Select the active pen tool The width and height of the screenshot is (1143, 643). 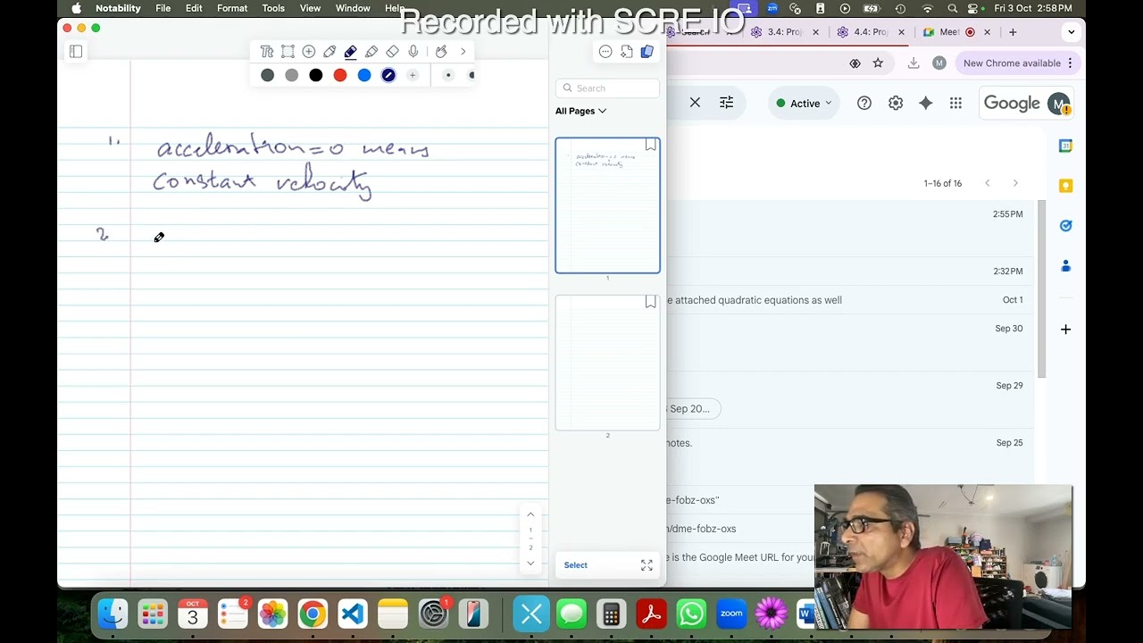pyautogui.click(x=351, y=52)
